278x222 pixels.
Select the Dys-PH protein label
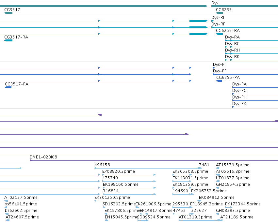click(x=239, y=97)
